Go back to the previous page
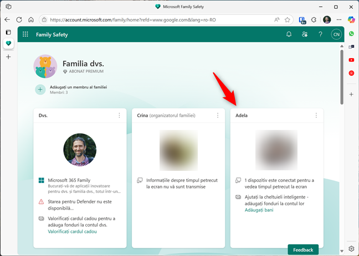This screenshot has height=256, width=359. pyautogui.click(x=7, y=20)
